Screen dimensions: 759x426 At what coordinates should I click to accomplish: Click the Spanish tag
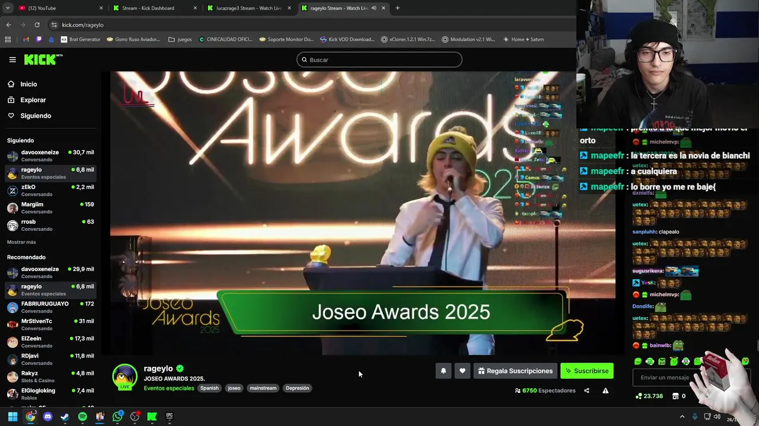coord(209,388)
